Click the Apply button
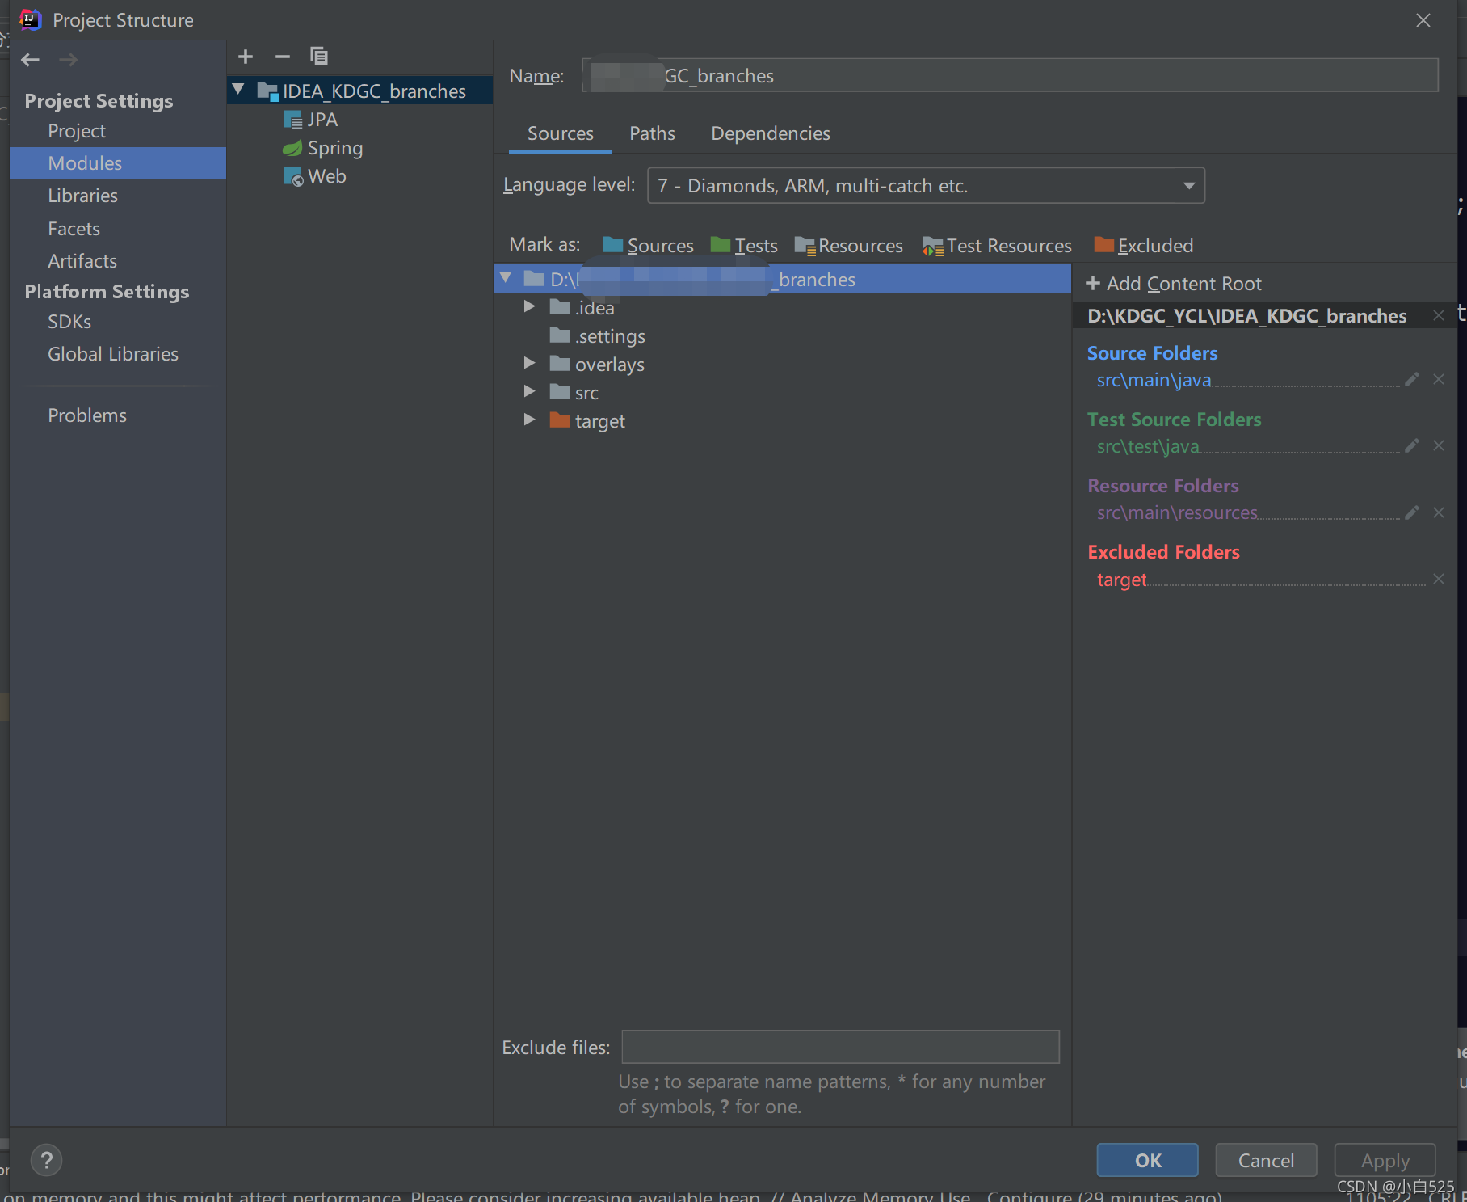This screenshot has height=1202, width=1467. 1385,1161
